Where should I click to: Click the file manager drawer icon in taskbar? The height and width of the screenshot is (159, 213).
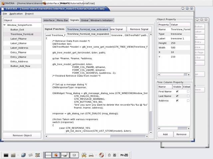(14, 155)
